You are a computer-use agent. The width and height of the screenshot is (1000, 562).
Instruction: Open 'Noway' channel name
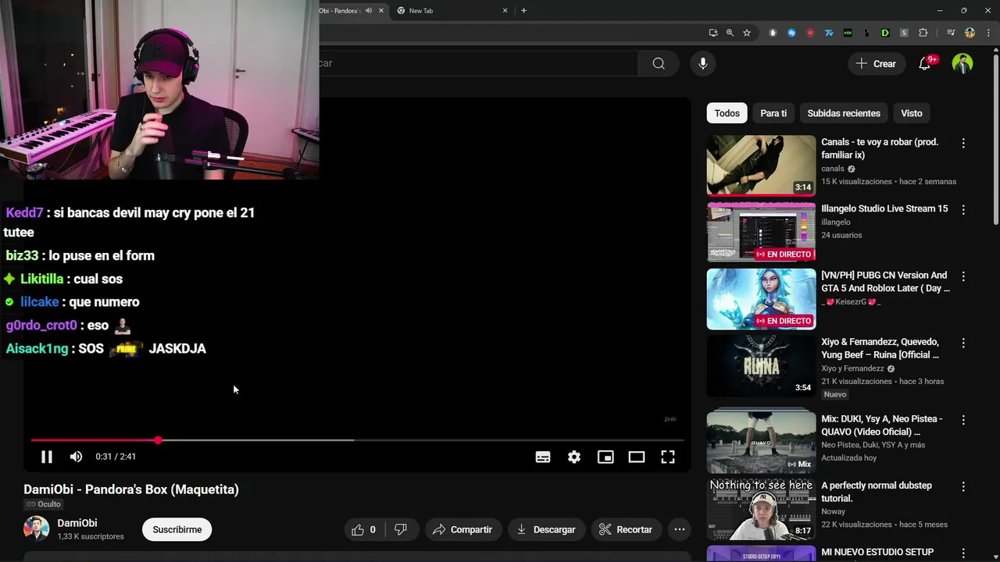[834, 512]
